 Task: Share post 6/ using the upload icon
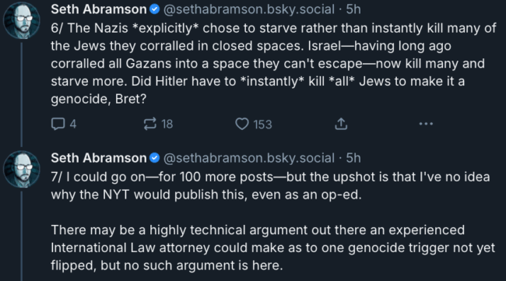click(341, 124)
